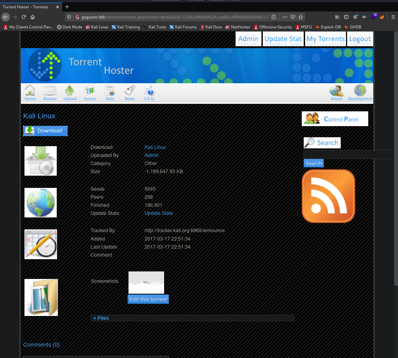Viewport: 398px width, 358px height.
Task: Open the Kali Linux bookmark
Action: coord(97,27)
